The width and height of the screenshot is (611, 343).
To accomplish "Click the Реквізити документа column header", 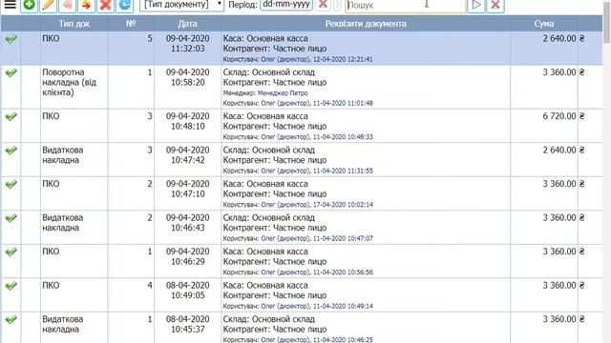I will point(366,24).
